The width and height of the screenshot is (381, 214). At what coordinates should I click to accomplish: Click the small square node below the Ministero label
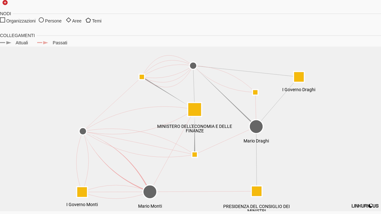pos(195,154)
